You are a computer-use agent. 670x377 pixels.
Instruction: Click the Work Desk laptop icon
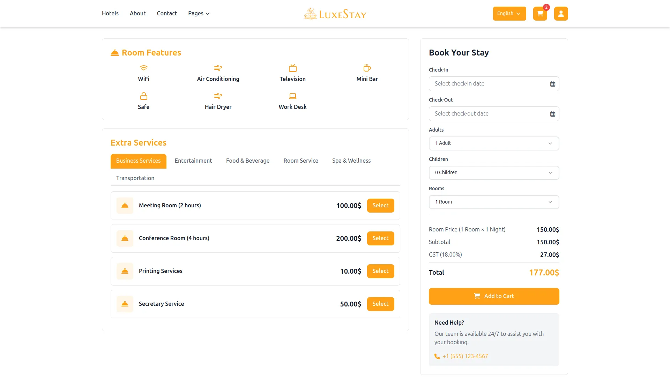coord(292,96)
